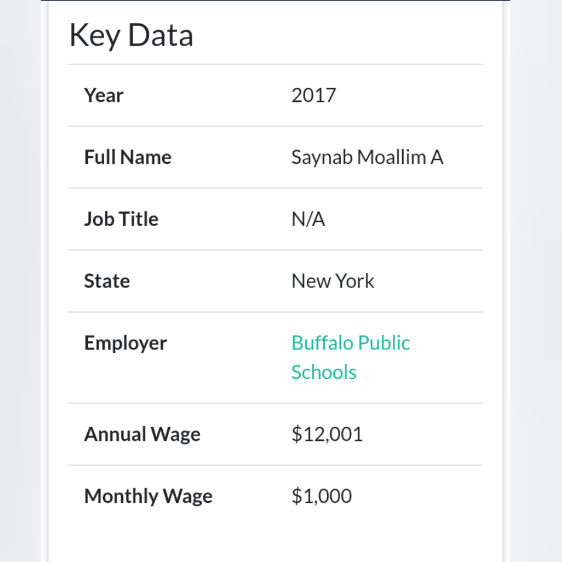Click the Job Title label

(121, 219)
